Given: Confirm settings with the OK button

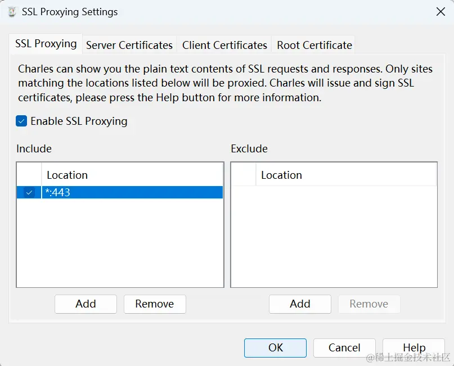Looking at the screenshot, I should [275, 348].
